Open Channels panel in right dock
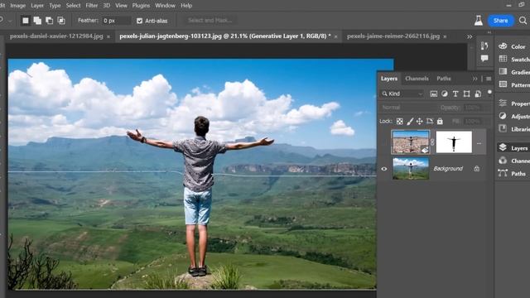This screenshot has height=298, width=530. pos(513,161)
